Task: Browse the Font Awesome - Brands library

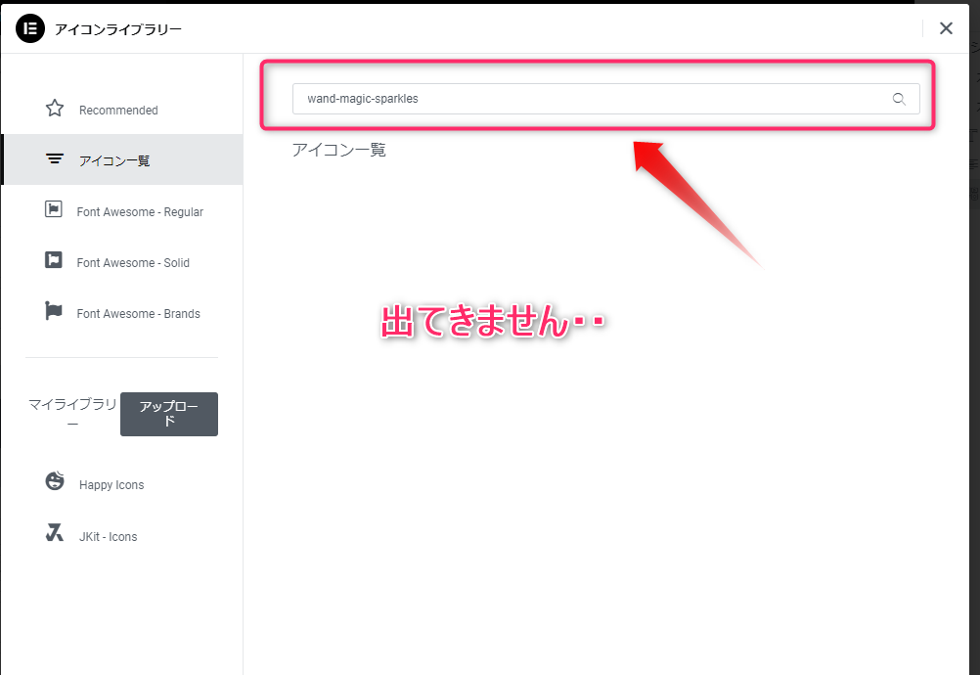Action: [x=138, y=314]
